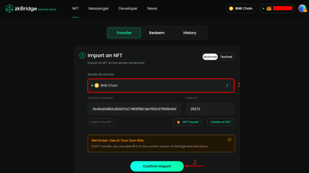
Task: Click the BNB coin icon in header chain button
Action: (231, 9)
